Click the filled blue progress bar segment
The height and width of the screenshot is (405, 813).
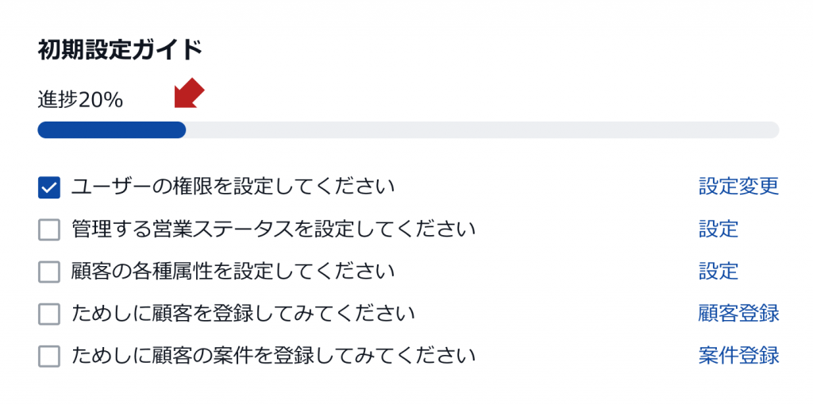point(111,130)
